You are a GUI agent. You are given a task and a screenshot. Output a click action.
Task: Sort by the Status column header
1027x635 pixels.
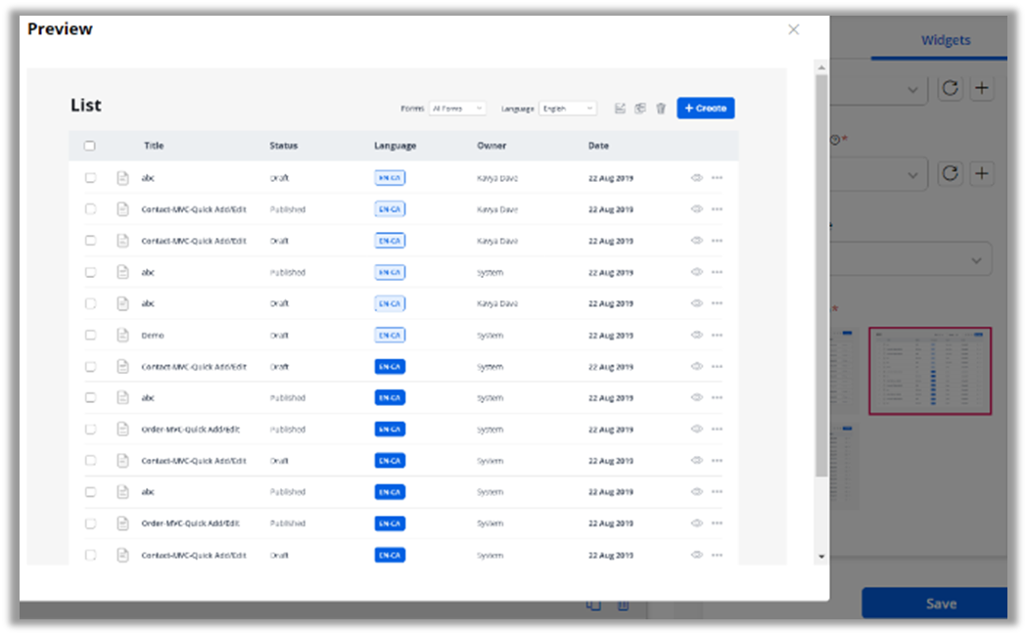(284, 146)
